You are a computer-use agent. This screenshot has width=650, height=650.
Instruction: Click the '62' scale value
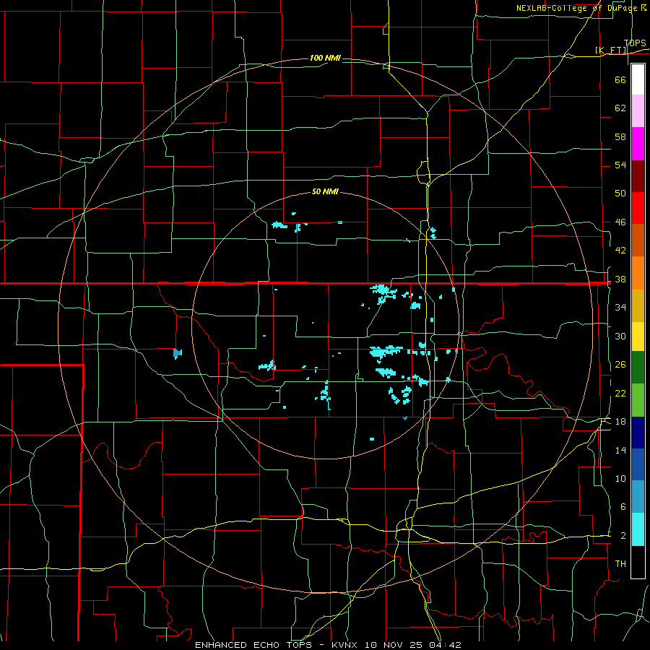click(620, 108)
